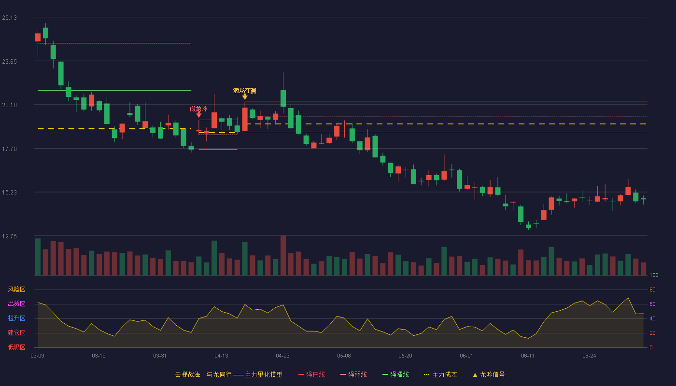
Task: Click the green 100 indicator scale value
Action: click(x=654, y=276)
